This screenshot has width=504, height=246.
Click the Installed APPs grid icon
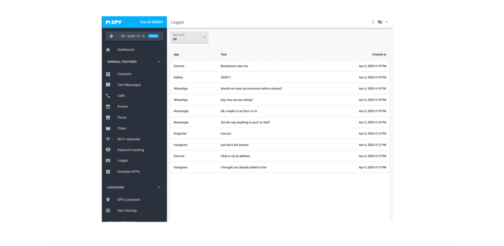coord(108,171)
